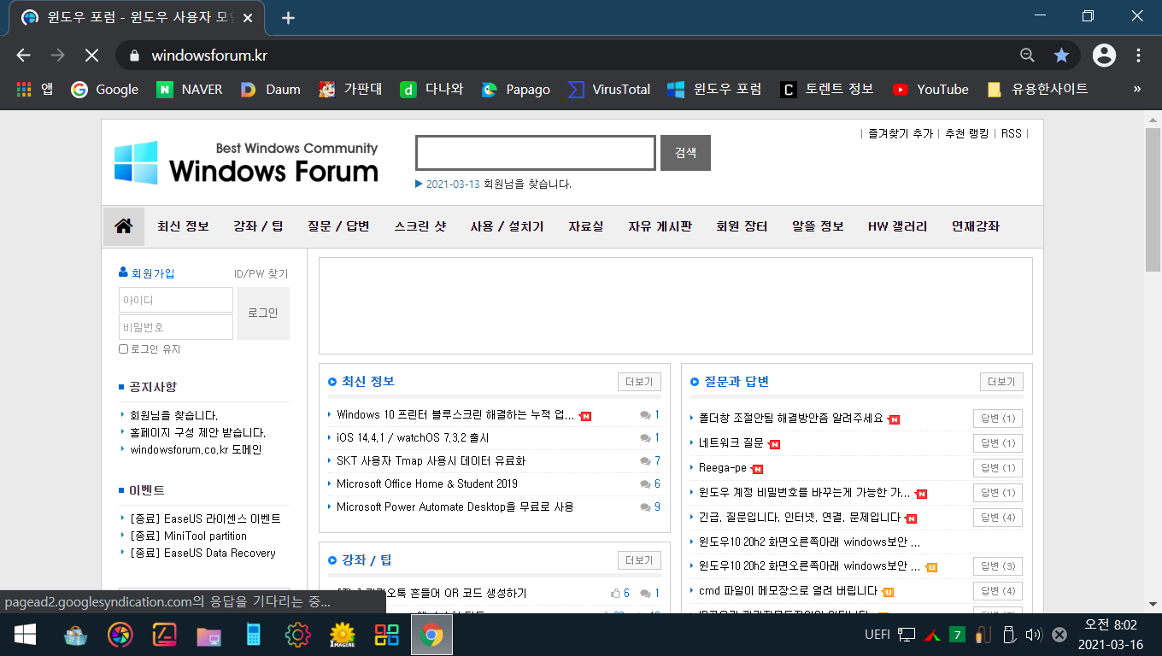Select the 회원 장터 menu item
The image size is (1162, 656).
pyautogui.click(x=742, y=226)
